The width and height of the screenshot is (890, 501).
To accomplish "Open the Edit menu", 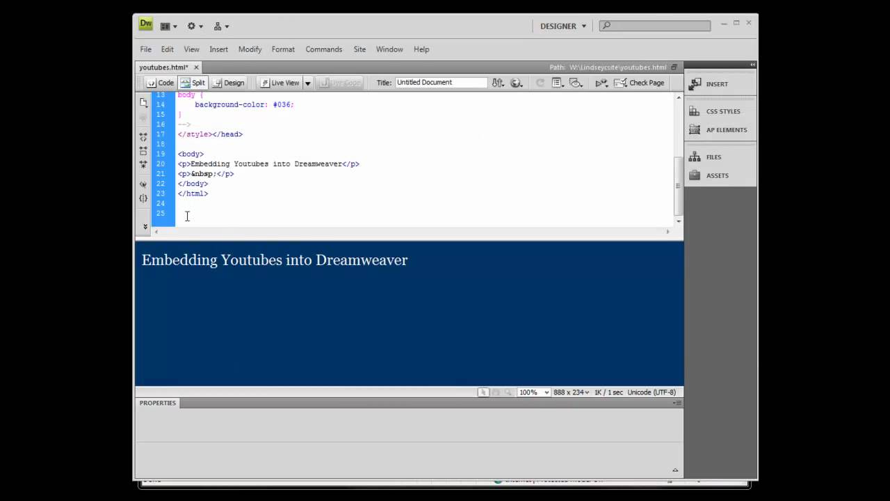I will (x=168, y=49).
